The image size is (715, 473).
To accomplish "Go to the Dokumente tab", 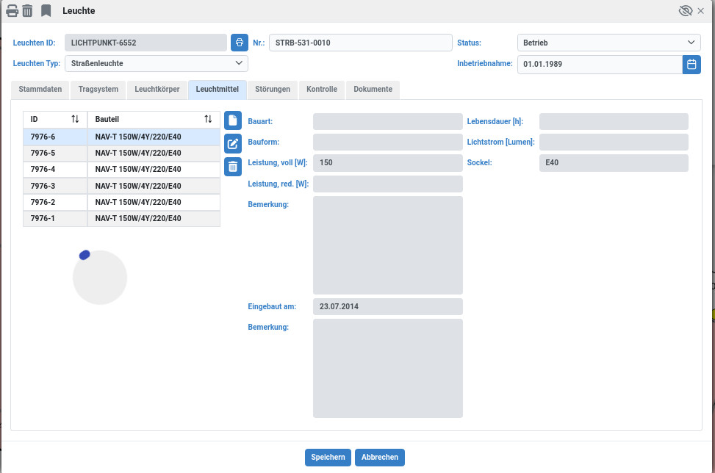I will (373, 90).
